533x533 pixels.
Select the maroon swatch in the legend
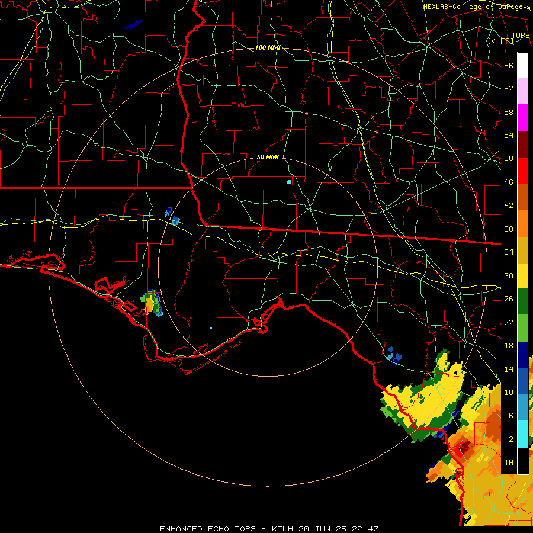pyautogui.click(x=523, y=145)
